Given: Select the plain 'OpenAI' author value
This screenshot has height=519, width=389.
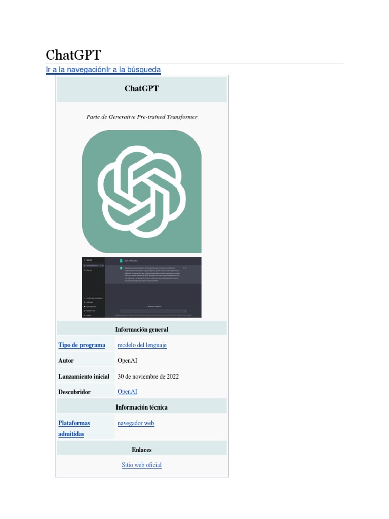Looking at the screenshot, I should pyautogui.click(x=127, y=361).
